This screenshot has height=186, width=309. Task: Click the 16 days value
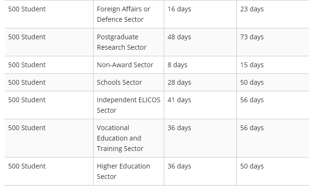point(179,9)
